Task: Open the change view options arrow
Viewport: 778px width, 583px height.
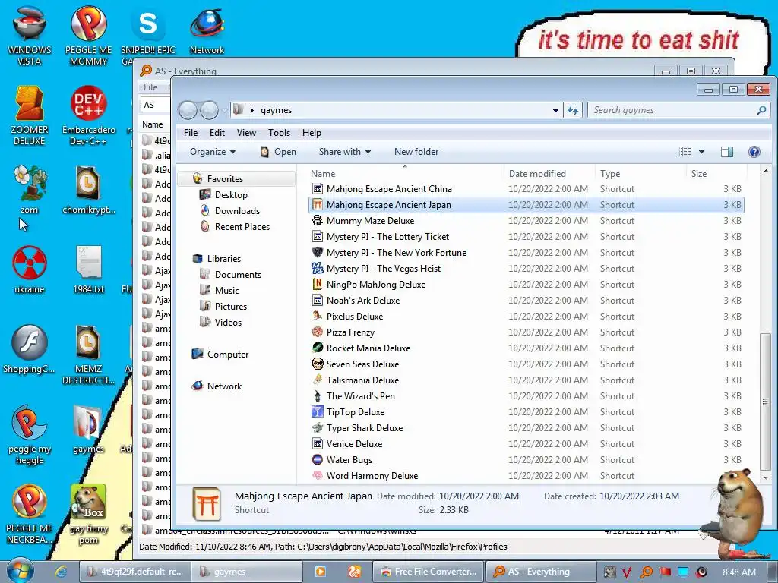Action: coord(701,152)
